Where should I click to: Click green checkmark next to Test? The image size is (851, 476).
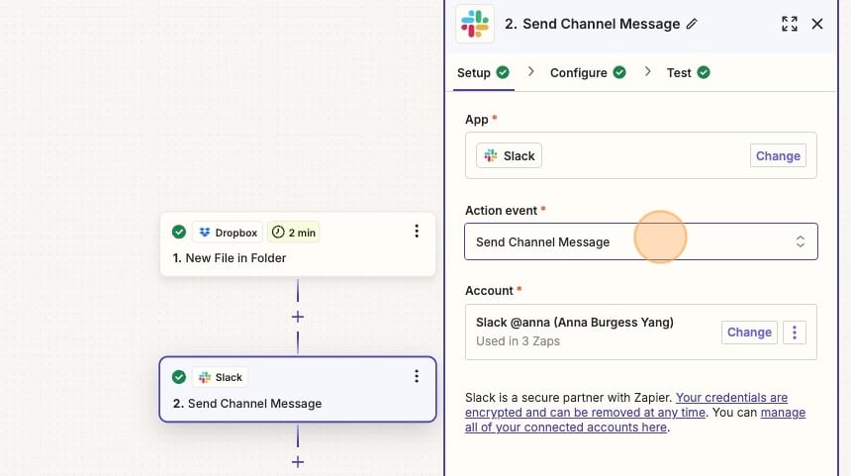[704, 72]
